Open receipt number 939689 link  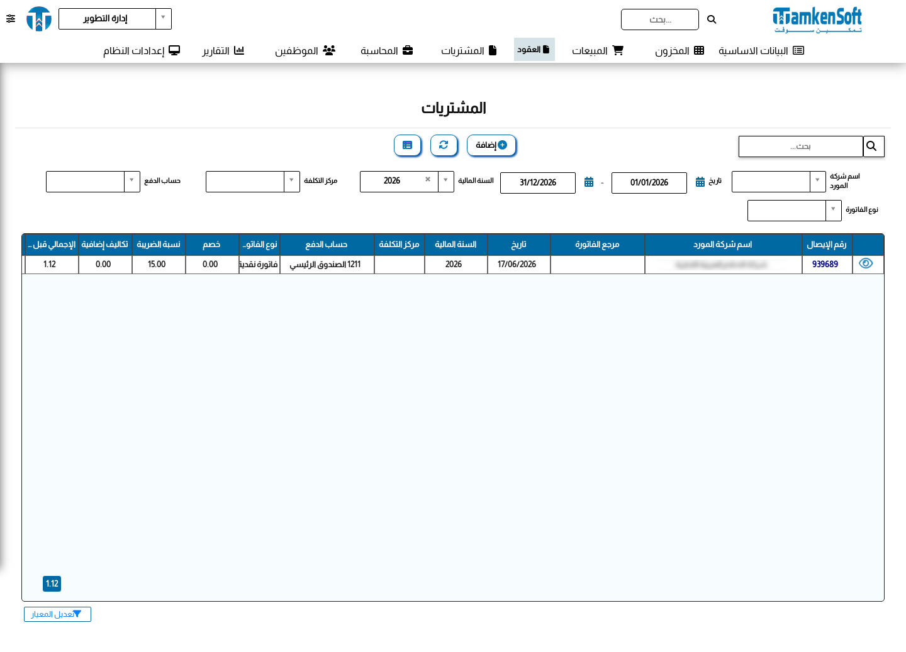click(825, 265)
